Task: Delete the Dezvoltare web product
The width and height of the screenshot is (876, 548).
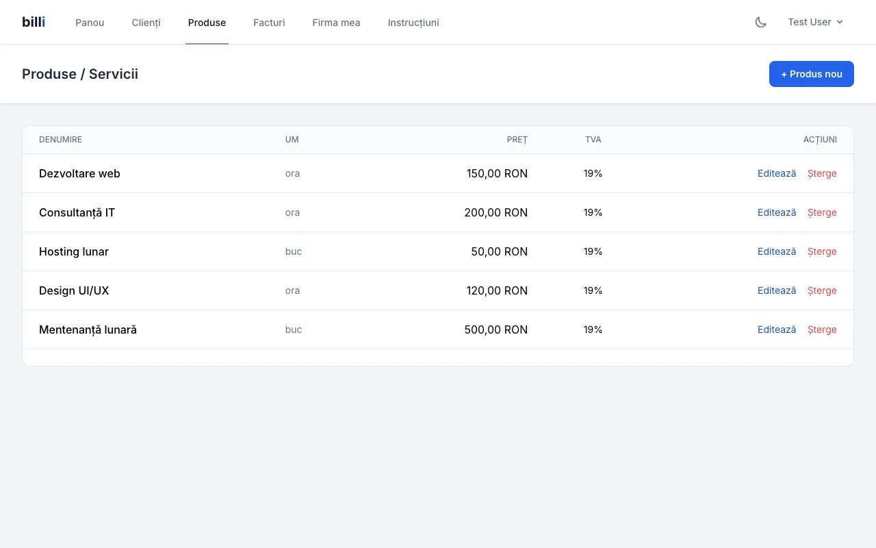Action: [x=821, y=173]
